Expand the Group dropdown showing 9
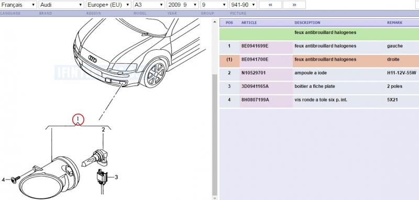 coord(214,5)
